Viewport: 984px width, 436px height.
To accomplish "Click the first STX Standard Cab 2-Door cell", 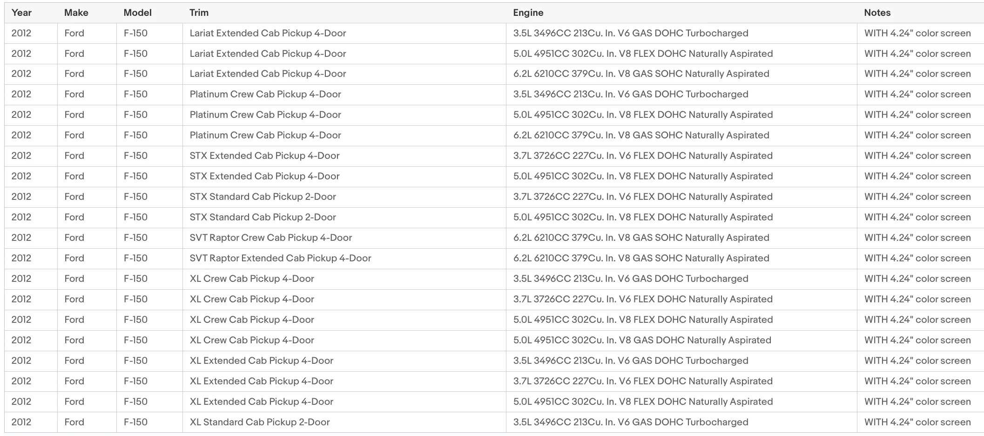I will (x=344, y=197).
